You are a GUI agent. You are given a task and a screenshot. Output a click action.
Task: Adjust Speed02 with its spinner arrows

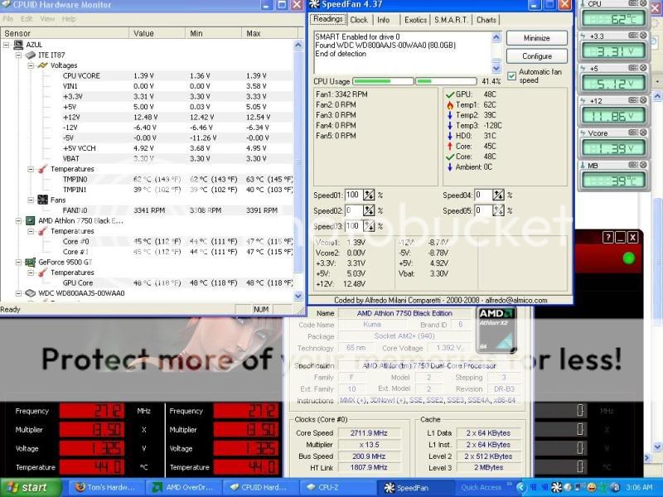(x=369, y=210)
